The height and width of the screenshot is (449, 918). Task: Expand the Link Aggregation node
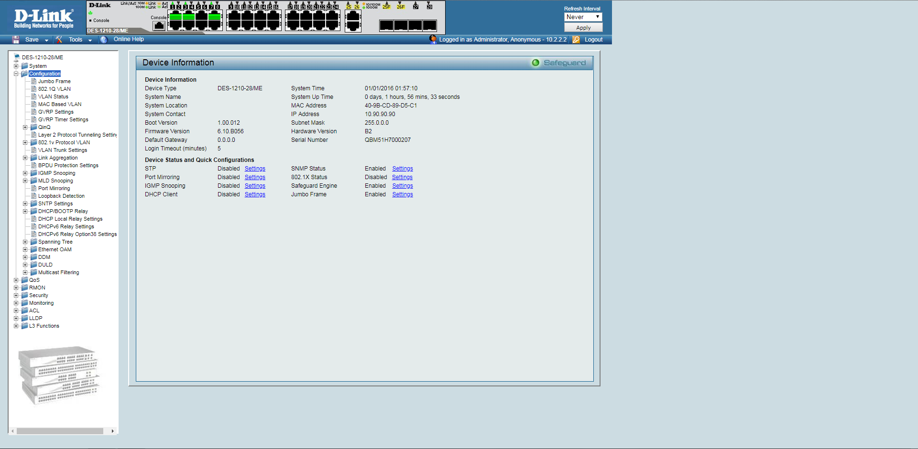tap(25, 158)
